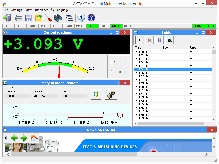Screen dimensions: 219x164
Task: Click the Table scrollbar up arrow
Action: (x=214, y=48)
